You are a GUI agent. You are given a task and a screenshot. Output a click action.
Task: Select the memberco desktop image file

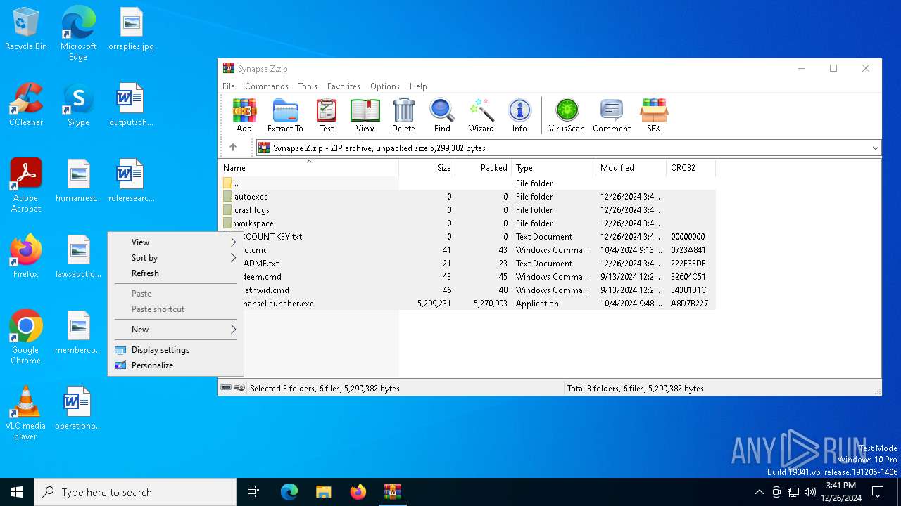tap(78, 332)
